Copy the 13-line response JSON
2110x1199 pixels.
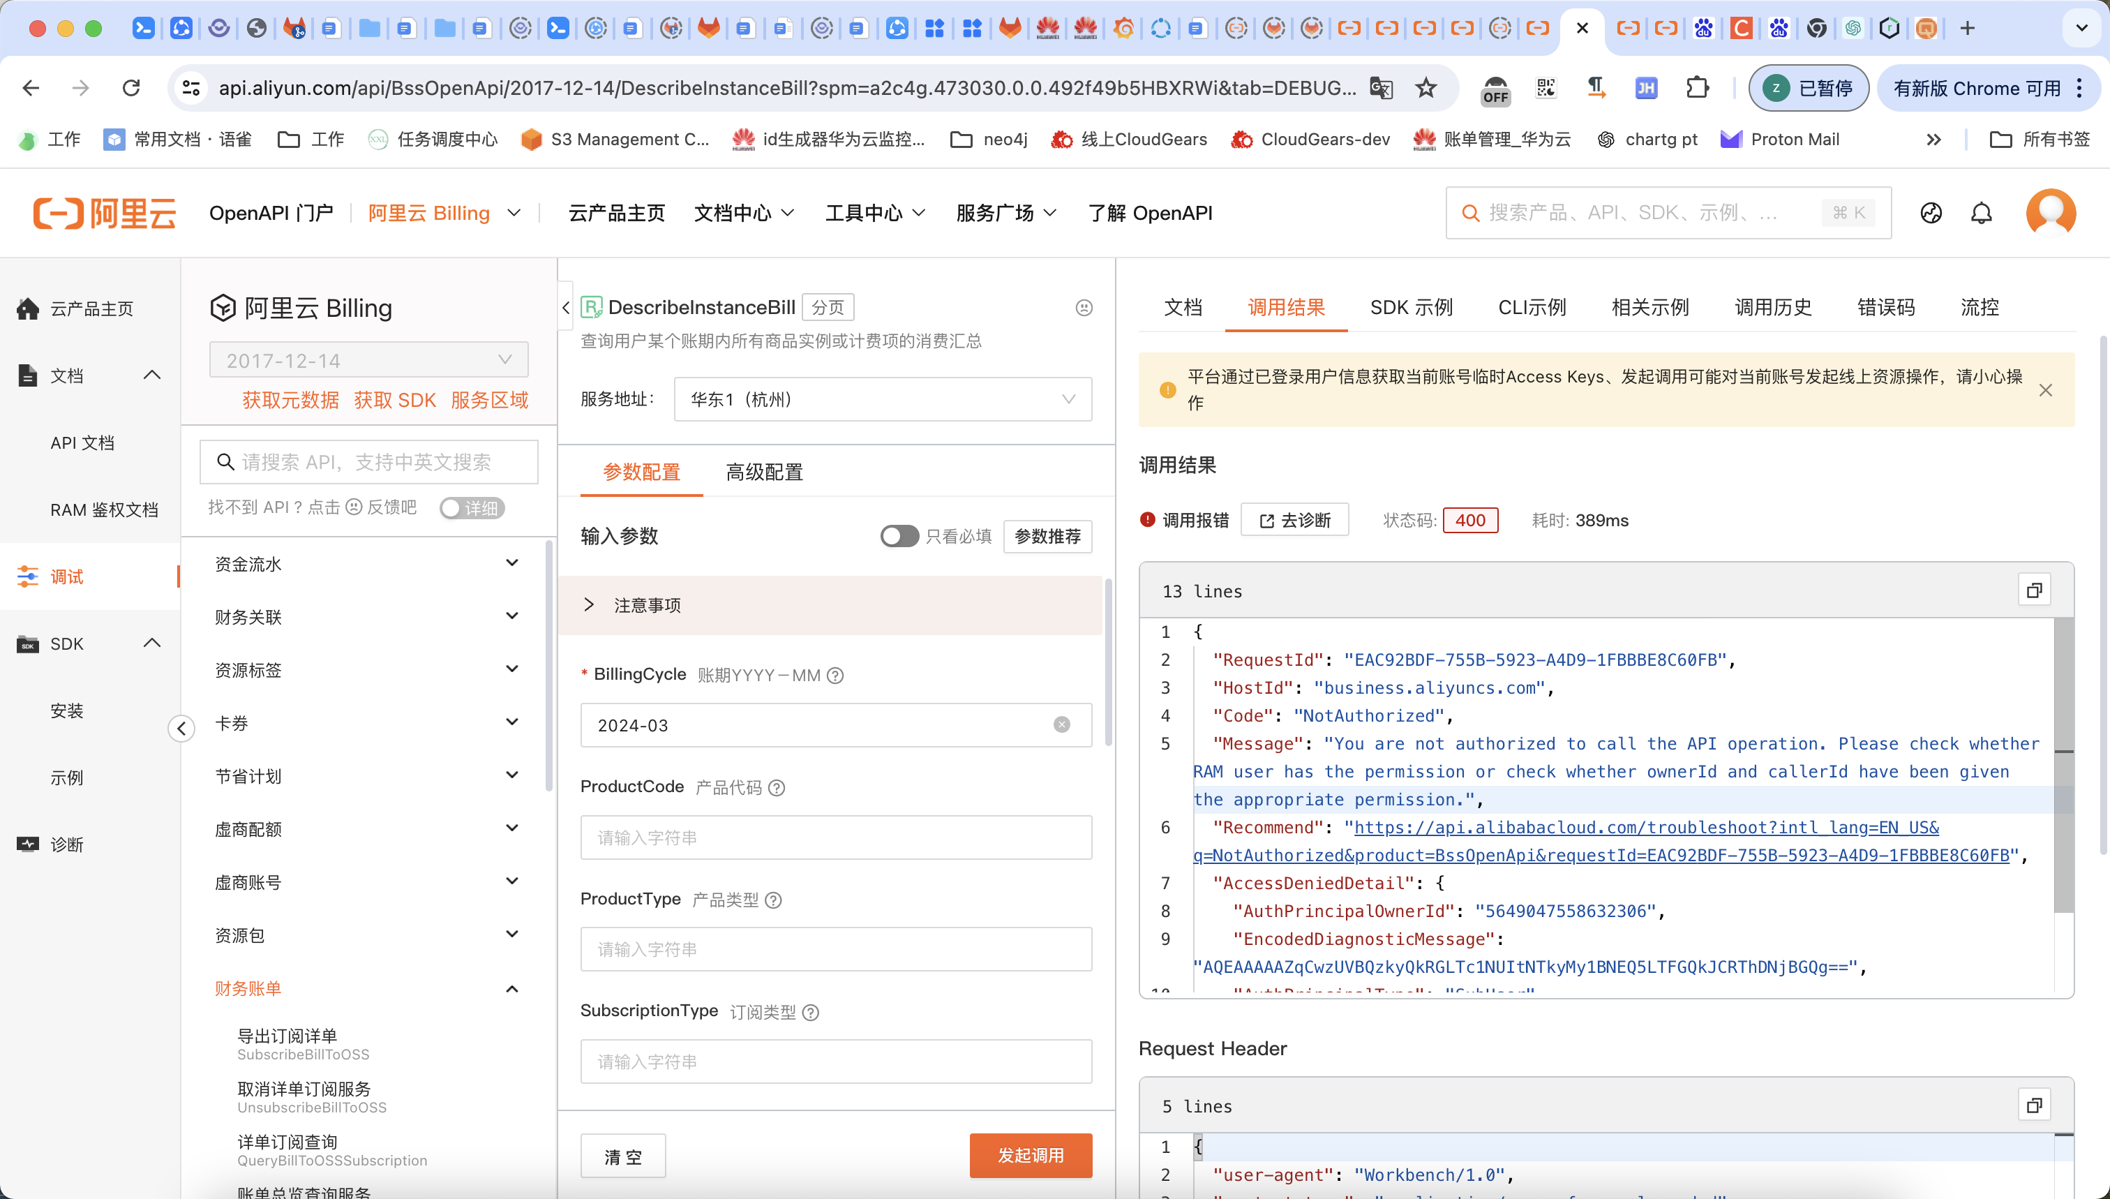point(2034,590)
